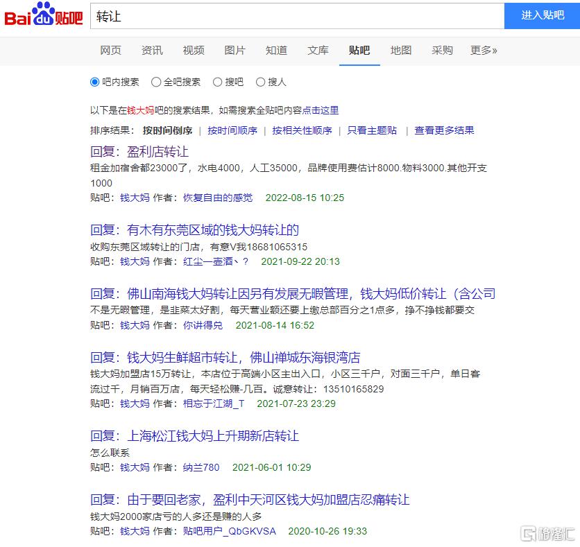The image size is (580, 547).
Task: Open result 佛山南海钱大妈转让因另有发展无暇管理
Action: (293, 294)
